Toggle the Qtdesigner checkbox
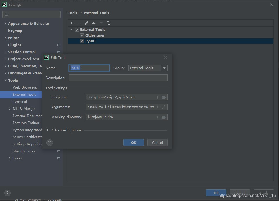The width and height of the screenshot is (279, 201). pos(82,35)
